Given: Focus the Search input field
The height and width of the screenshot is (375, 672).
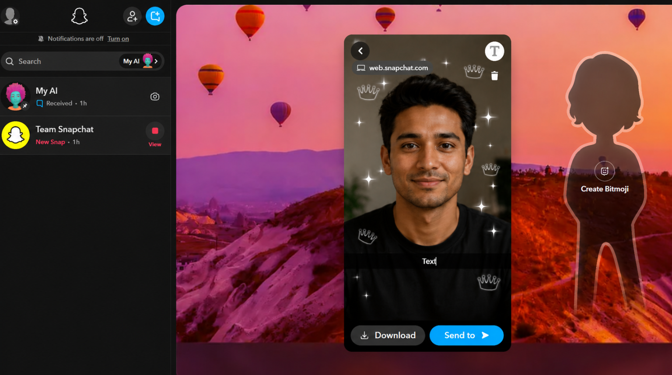Looking at the screenshot, I should (82, 61).
